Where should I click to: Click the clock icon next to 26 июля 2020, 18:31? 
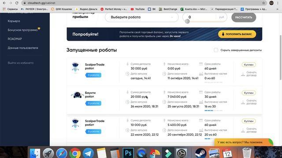tap(127, 102)
